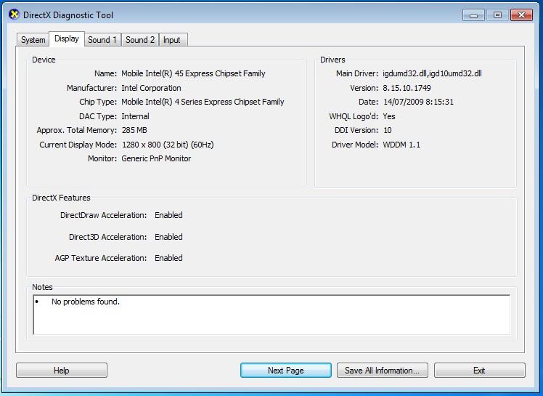
Task: Click the 'Device' group label
Action: click(44, 60)
